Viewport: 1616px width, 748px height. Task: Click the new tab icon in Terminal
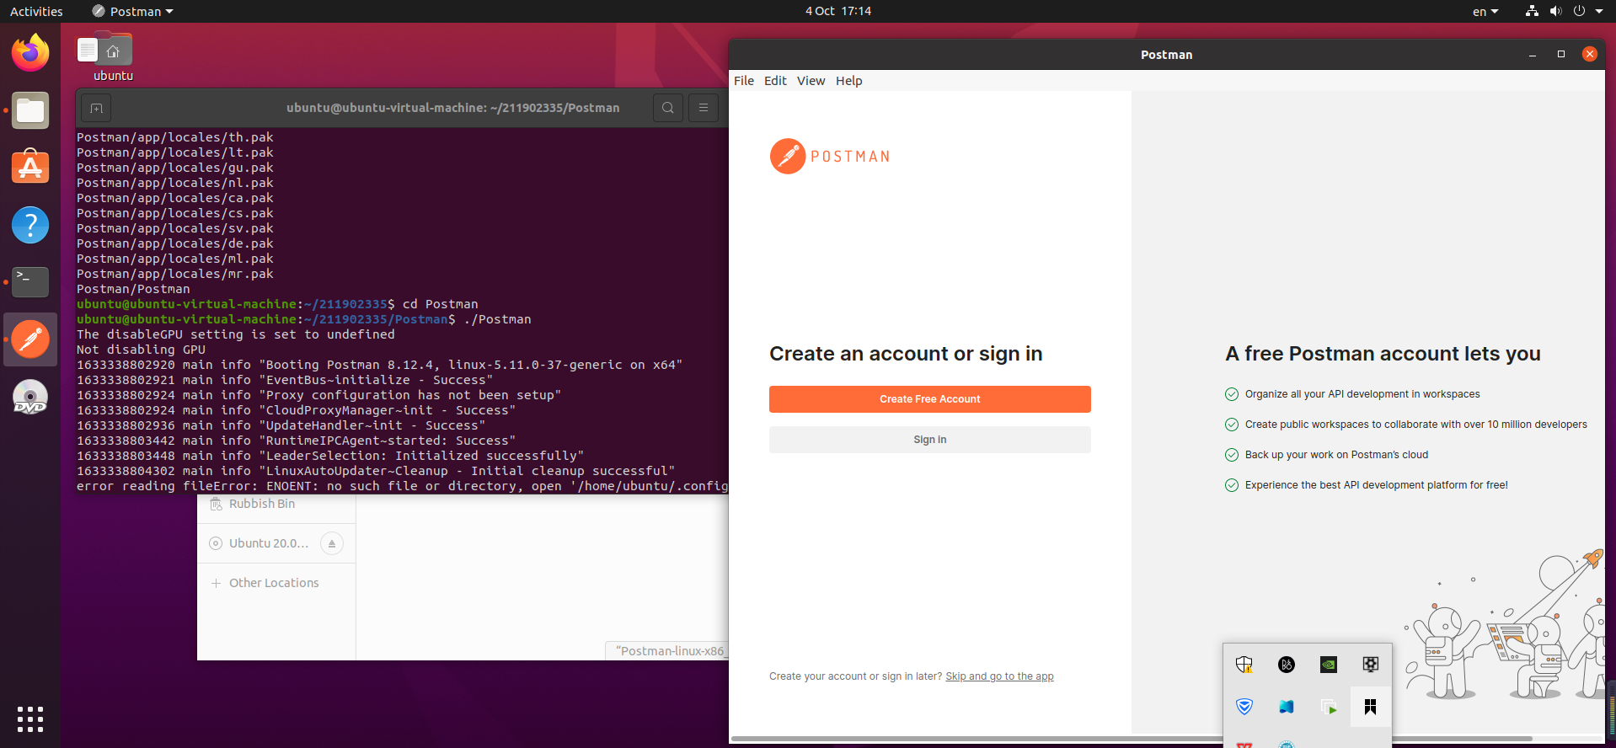point(96,108)
